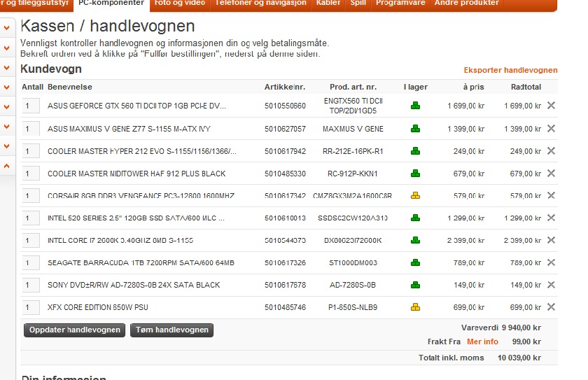
Task: Remove Cooler Master Hyper 212 EVO row
Action: tap(551, 150)
